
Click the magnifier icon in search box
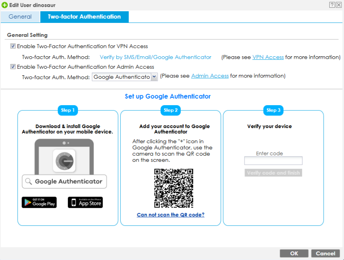(29, 182)
